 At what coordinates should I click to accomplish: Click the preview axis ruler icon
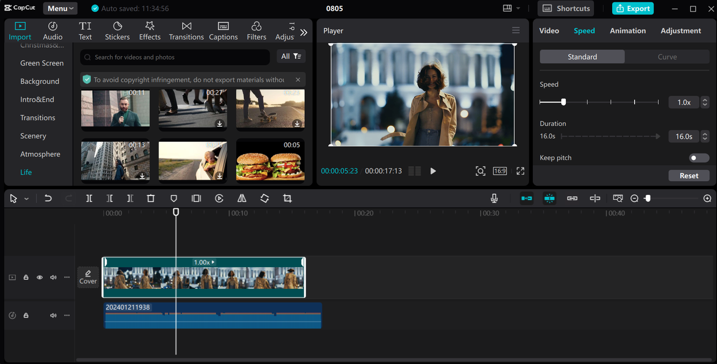point(618,198)
